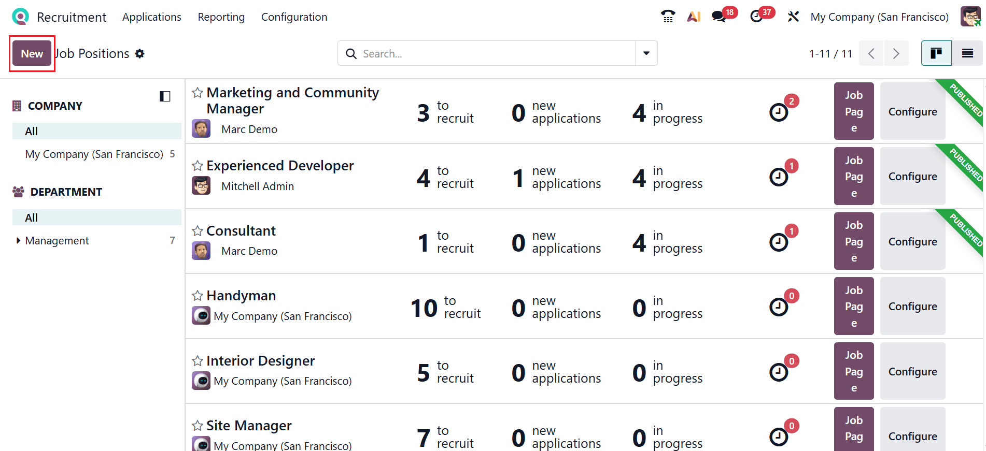Open activity clock for Site Manager
986x451 pixels.
pos(779,437)
